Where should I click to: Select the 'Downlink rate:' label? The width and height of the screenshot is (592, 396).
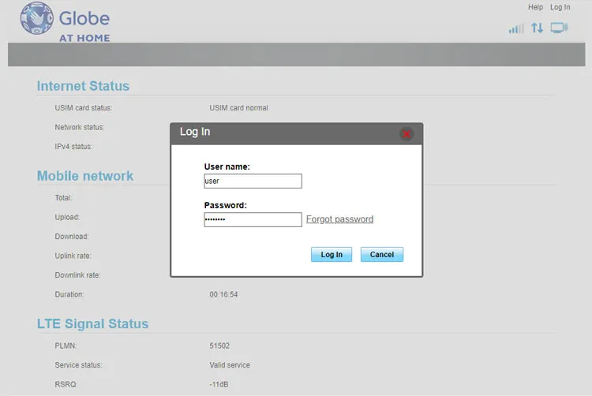point(77,275)
